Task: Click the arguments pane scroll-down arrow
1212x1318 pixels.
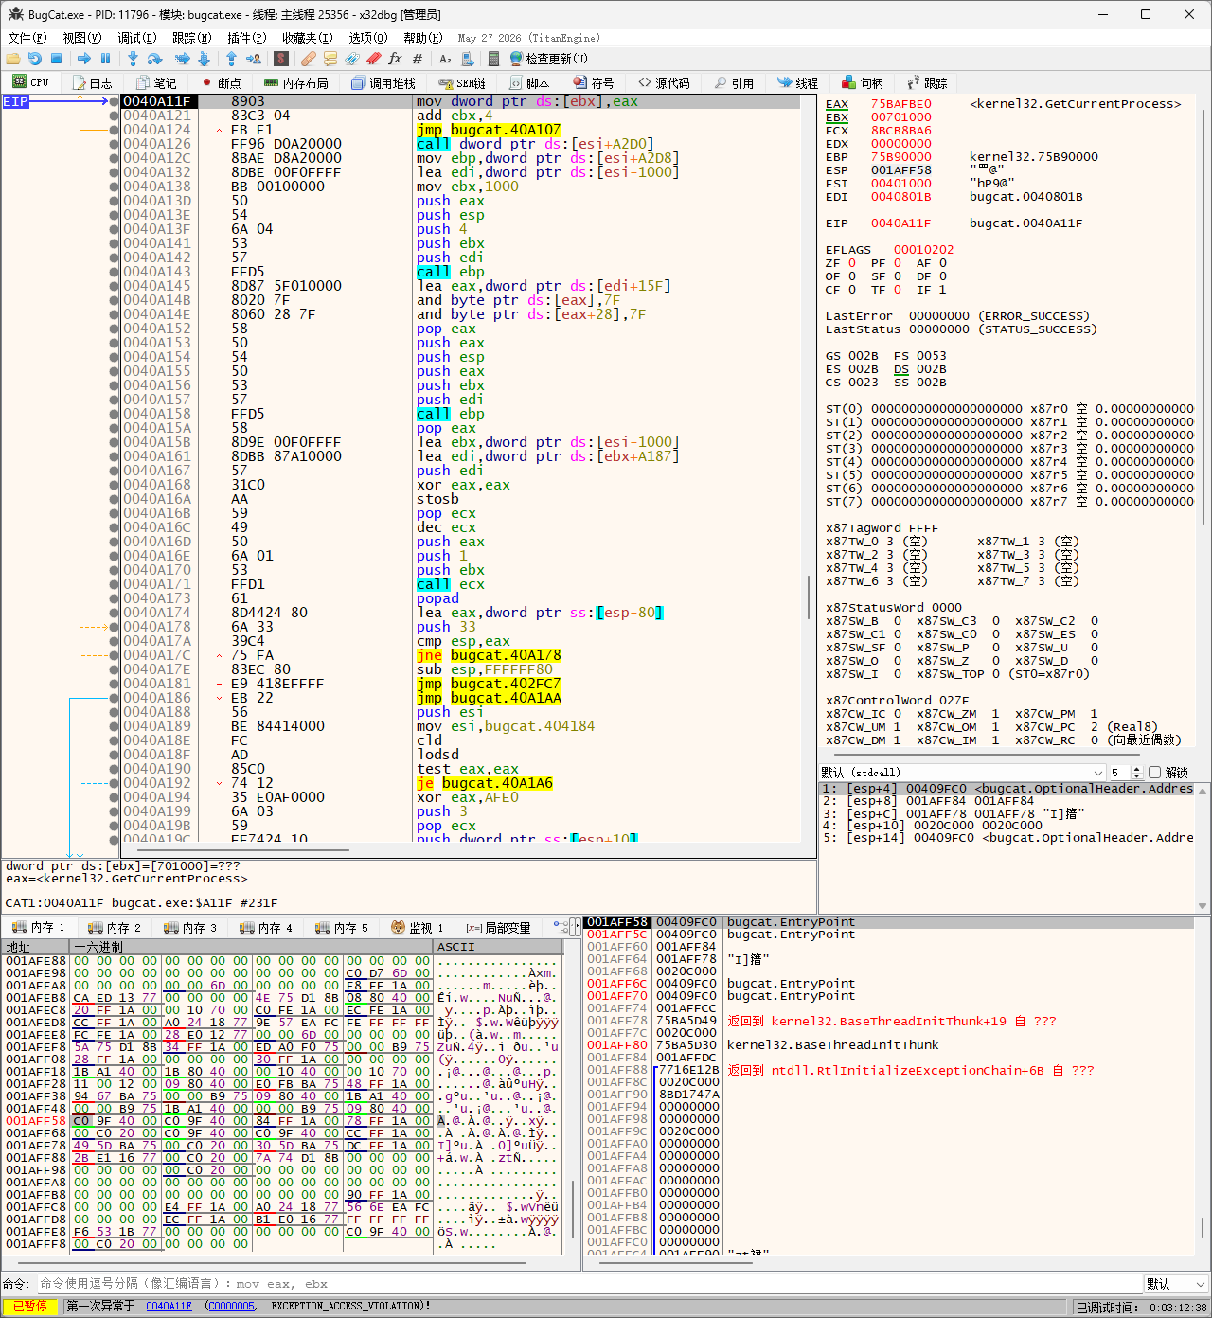Action: (1203, 906)
